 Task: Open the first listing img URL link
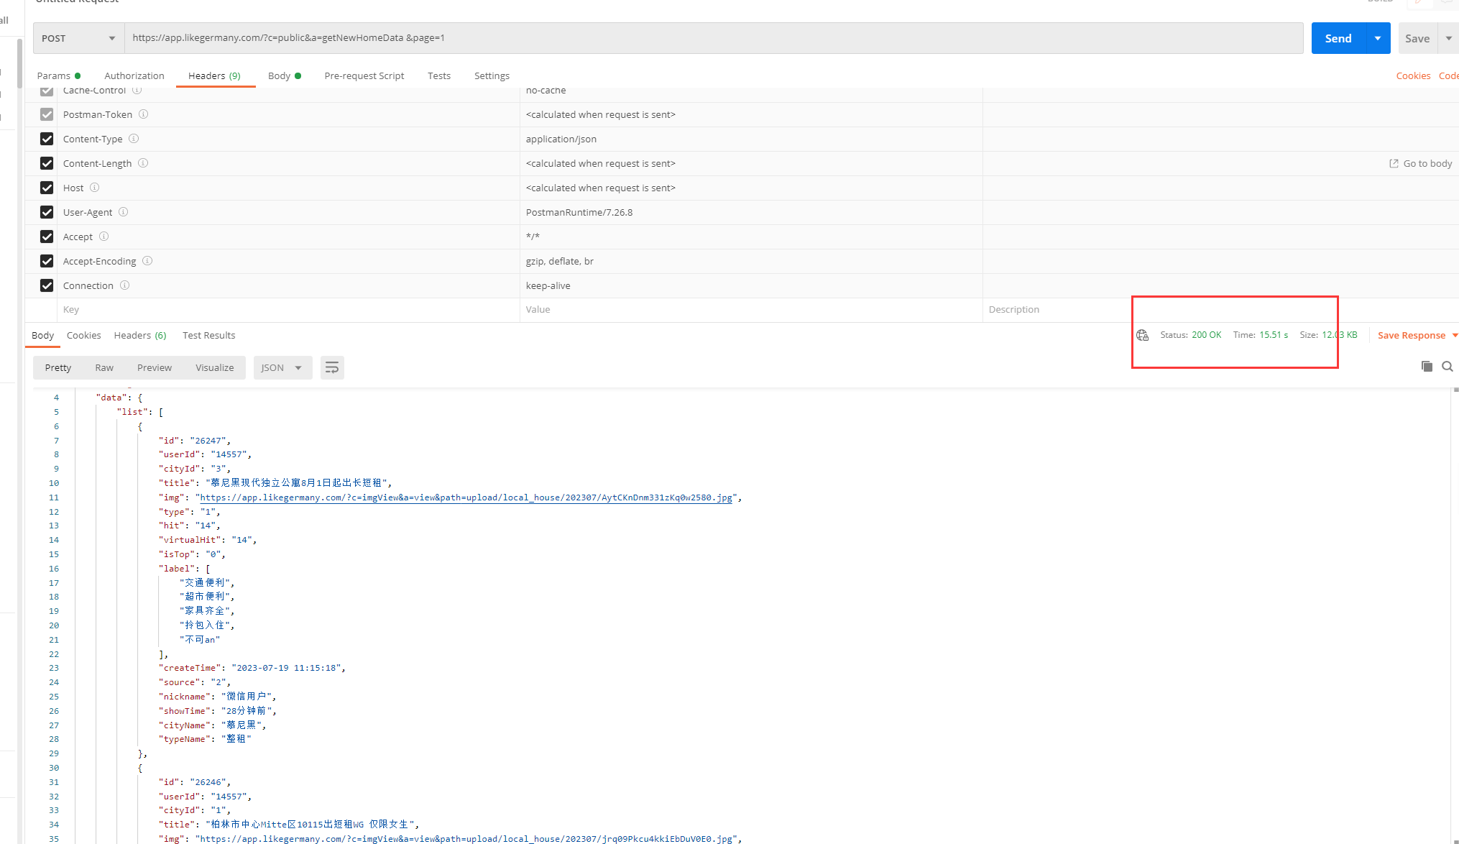click(x=466, y=497)
